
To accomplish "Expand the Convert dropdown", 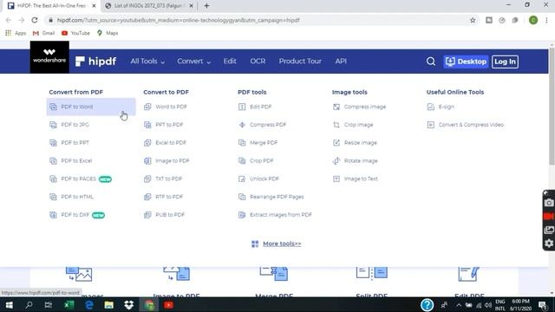I will pyautogui.click(x=193, y=62).
